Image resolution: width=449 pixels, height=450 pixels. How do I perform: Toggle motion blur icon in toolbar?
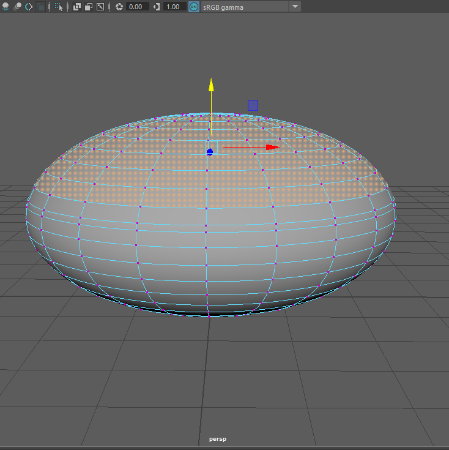[x=28, y=7]
